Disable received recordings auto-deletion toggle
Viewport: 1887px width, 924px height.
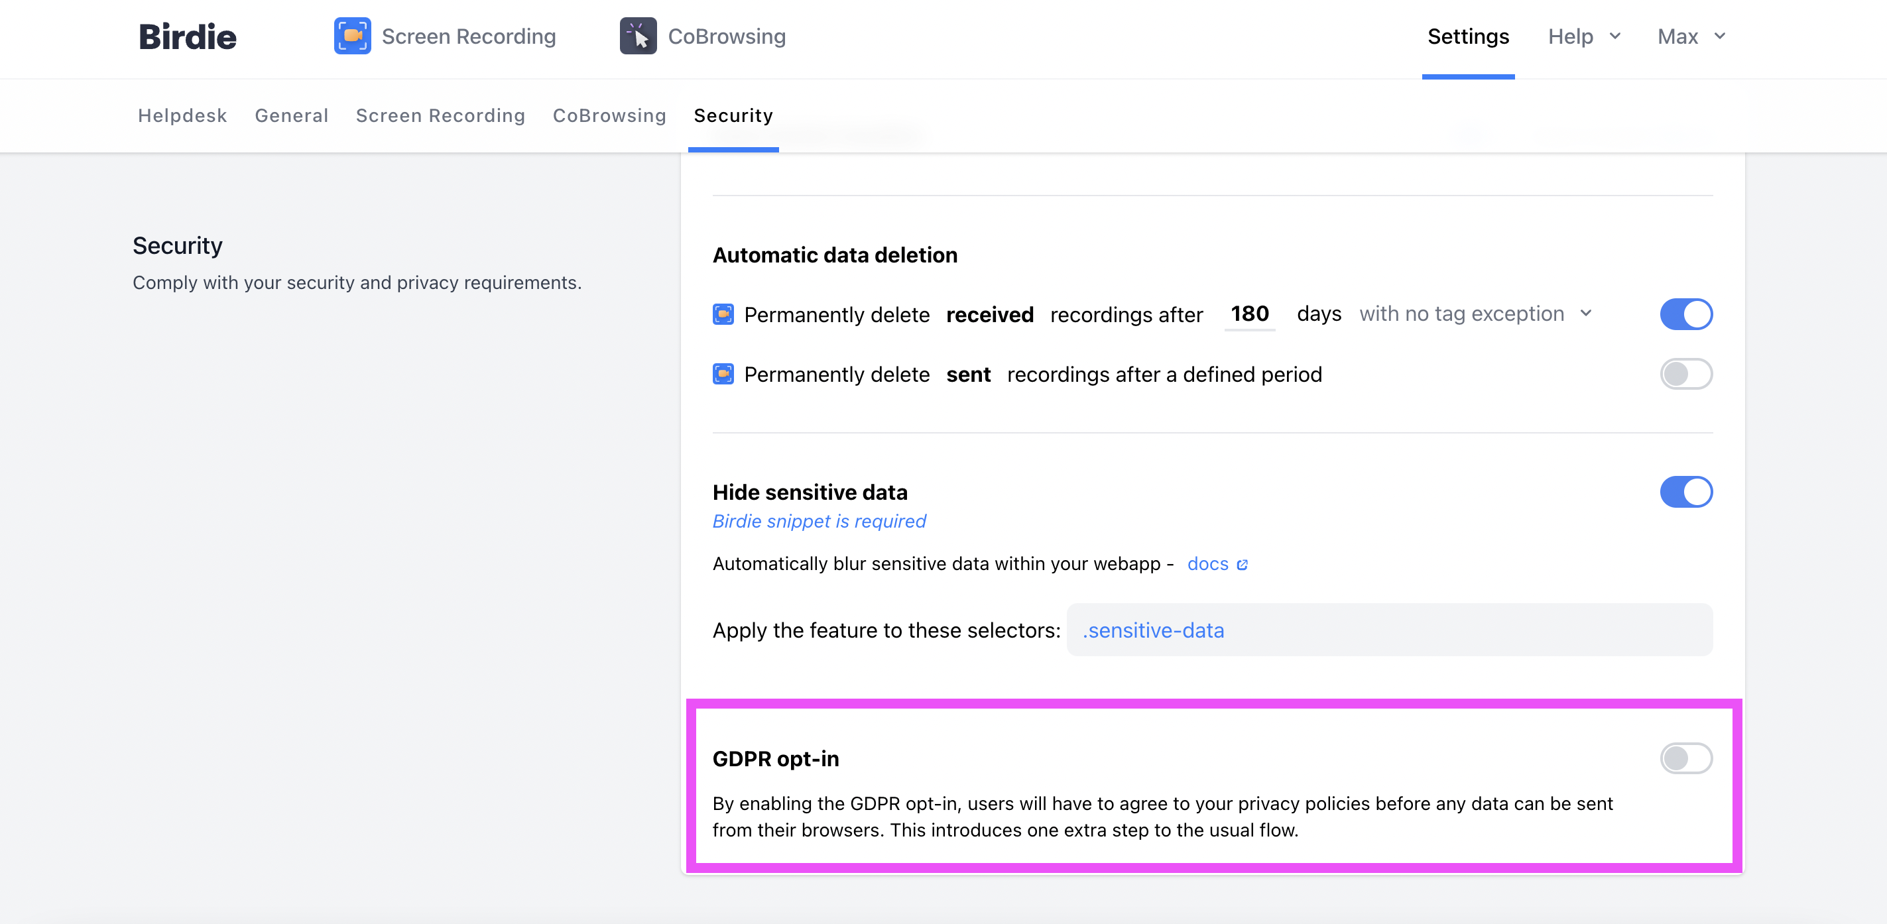(x=1685, y=314)
